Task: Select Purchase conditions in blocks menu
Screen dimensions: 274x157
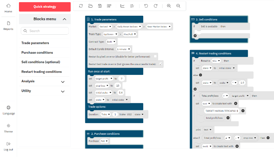Action: (x=37, y=53)
